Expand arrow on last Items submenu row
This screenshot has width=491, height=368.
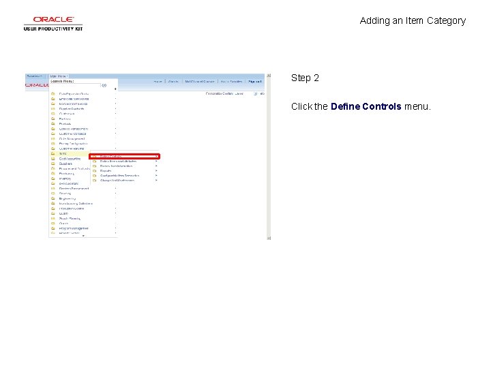pyautogui.click(x=156, y=181)
